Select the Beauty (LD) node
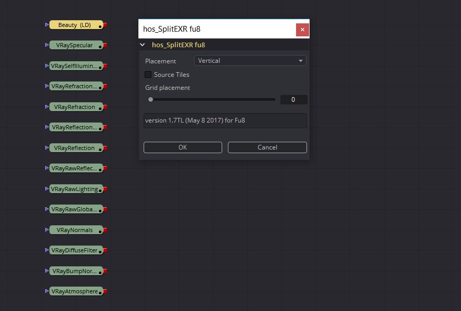This screenshot has width=461, height=311. pos(76,25)
